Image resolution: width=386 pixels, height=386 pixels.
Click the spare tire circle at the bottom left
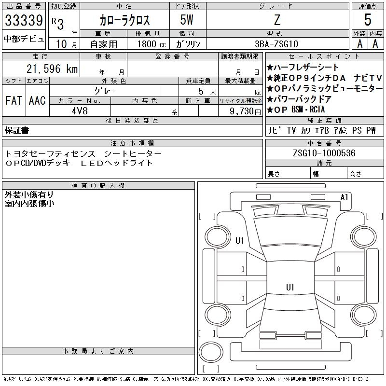click(x=211, y=352)
